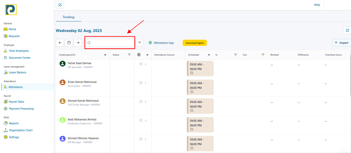Click Download Agent yellow button
The width and height of the screenshot is (351, 153).
pos(194,43)
